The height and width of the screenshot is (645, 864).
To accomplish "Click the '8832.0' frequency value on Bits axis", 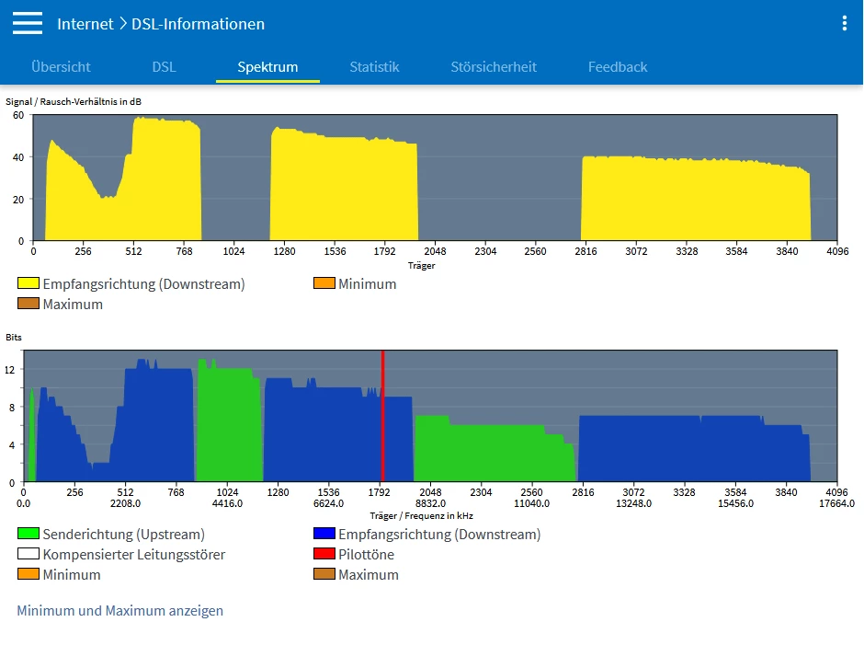I will (x=430, y=503).
